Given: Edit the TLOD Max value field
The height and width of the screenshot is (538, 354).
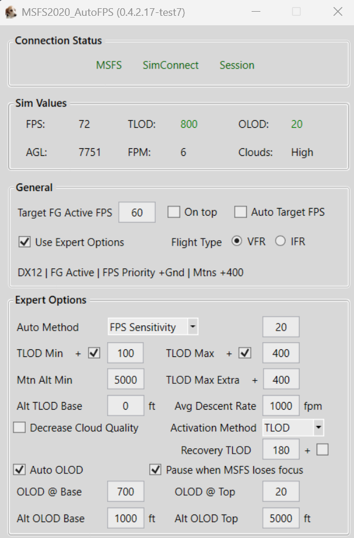Looking at the screenshot, I should 281,353.
